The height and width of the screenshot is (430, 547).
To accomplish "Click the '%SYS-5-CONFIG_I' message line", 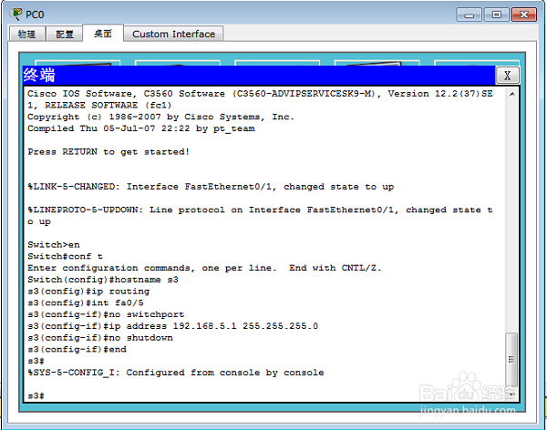I will (x=176, y=373).
